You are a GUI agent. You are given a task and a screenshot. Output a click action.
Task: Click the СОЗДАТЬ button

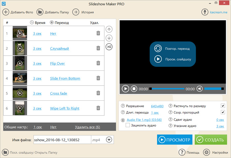[211, 140]
